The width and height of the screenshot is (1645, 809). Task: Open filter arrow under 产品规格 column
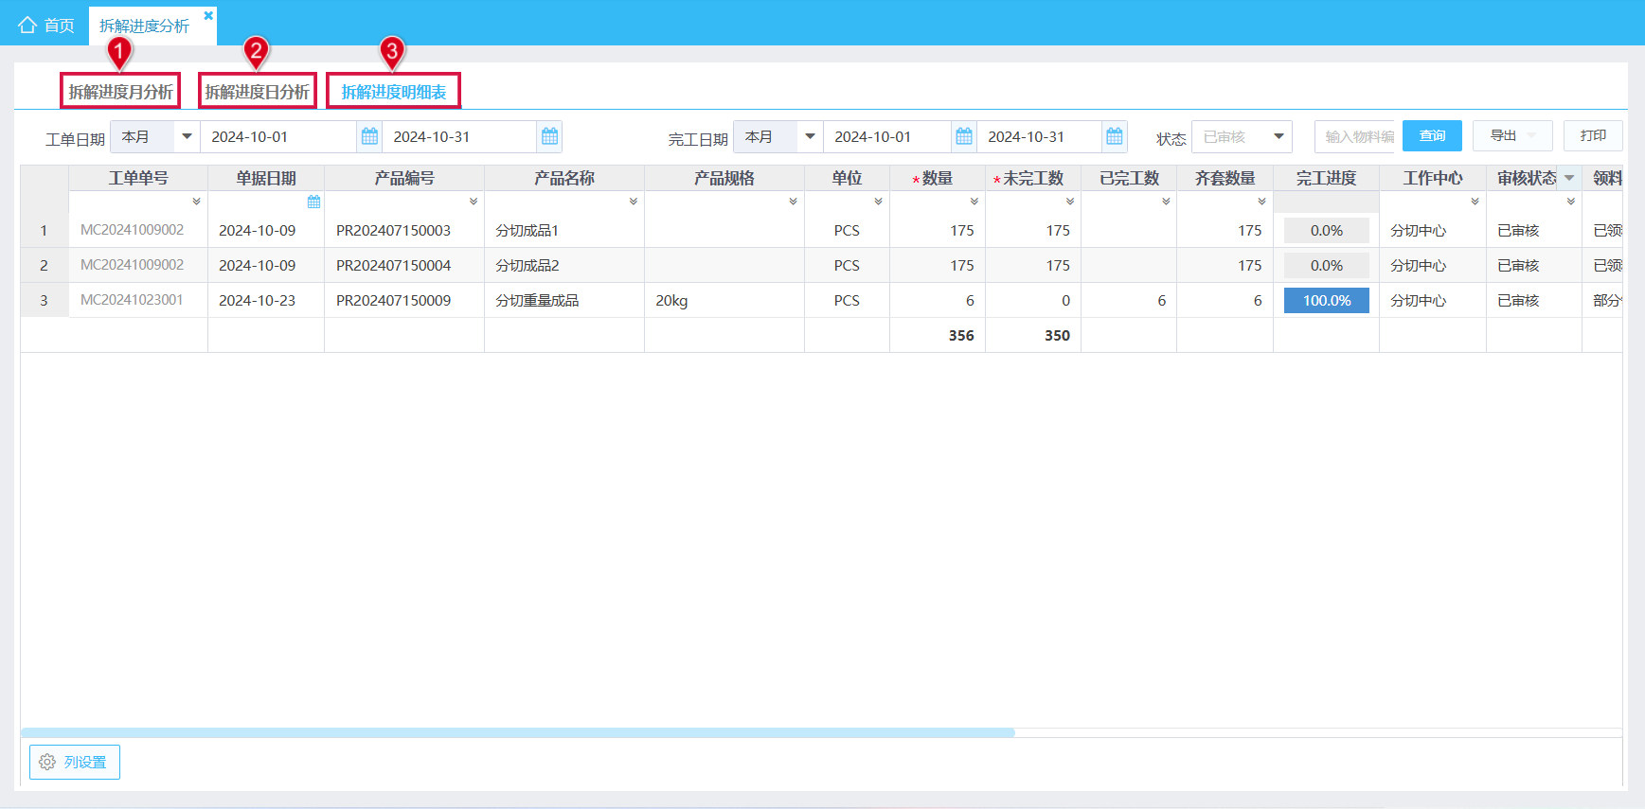click(794, 202)
